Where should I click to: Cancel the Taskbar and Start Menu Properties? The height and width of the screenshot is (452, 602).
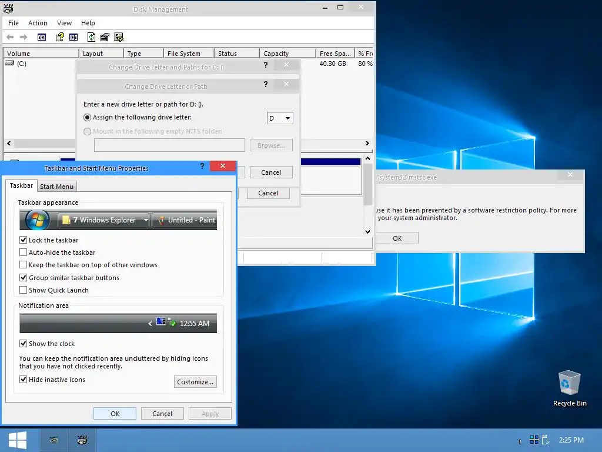162,414
